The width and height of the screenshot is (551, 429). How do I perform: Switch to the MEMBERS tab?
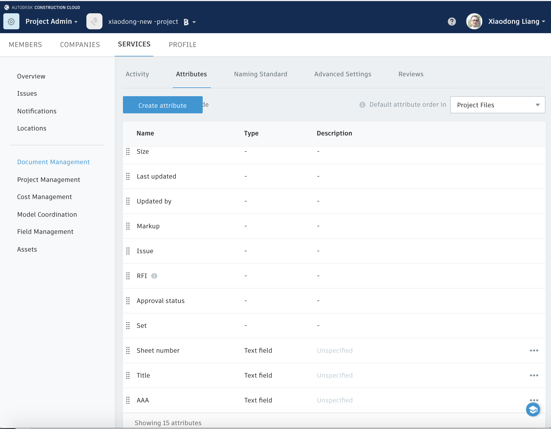pos(25,45)
